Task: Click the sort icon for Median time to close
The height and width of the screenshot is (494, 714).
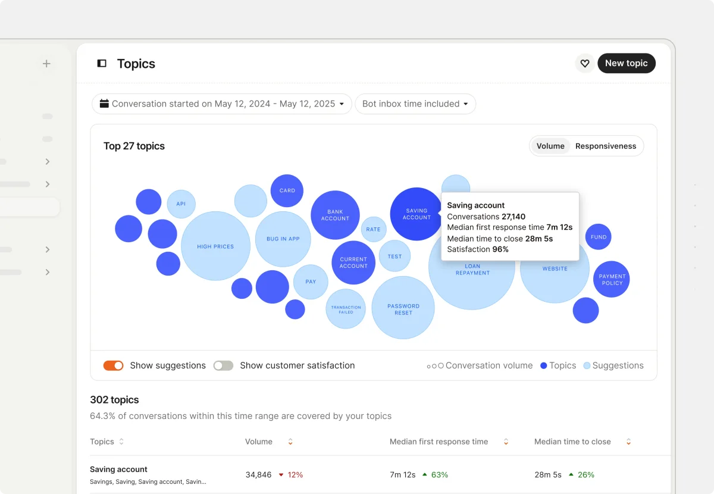Action: tap(628, 442)
